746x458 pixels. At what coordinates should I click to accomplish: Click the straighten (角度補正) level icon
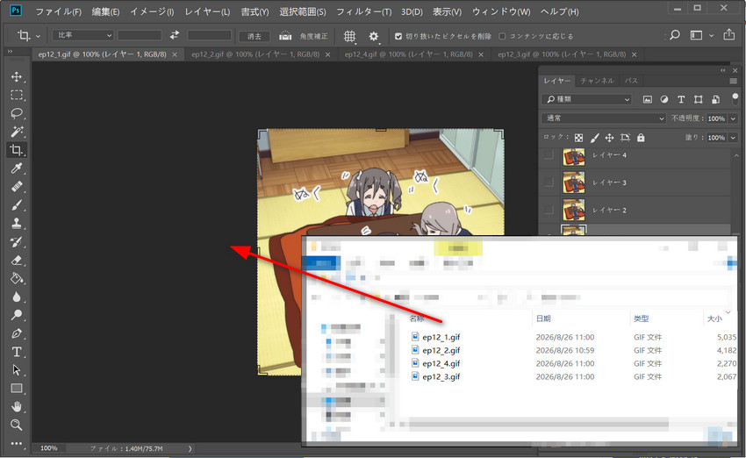(285, 36)
